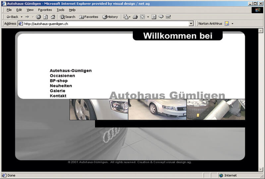Open the Search pane

[68, 17]
